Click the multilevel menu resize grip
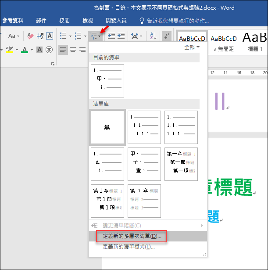This screenshot has width=268, height=270. pos(204,254)
